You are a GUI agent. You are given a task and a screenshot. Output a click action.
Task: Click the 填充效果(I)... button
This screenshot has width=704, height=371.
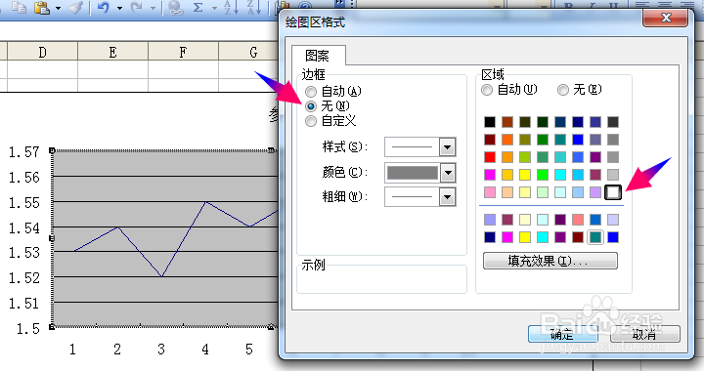pos(550,261)
